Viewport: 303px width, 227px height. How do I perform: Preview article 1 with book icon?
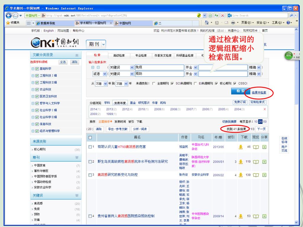[256, 147]
